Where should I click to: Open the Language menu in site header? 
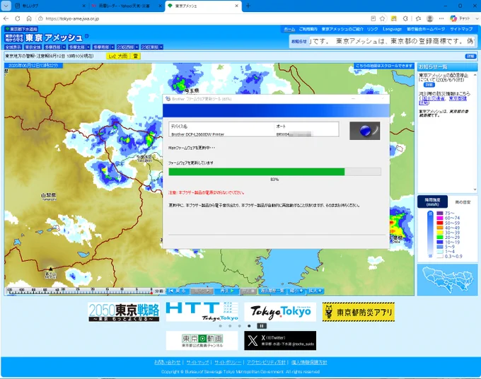[392, 29]
